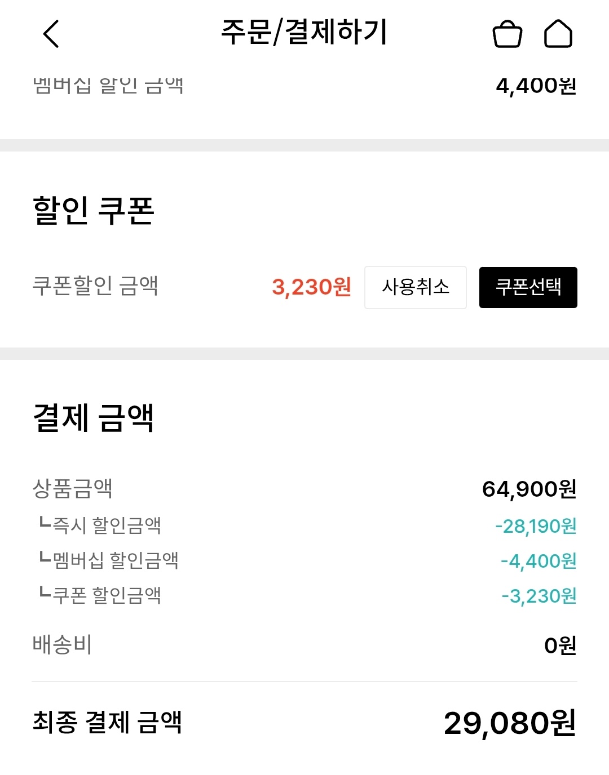Tap the 멤버십 할인금액 sub-item
The image size is (609, 775).
(x=109, y=560)
